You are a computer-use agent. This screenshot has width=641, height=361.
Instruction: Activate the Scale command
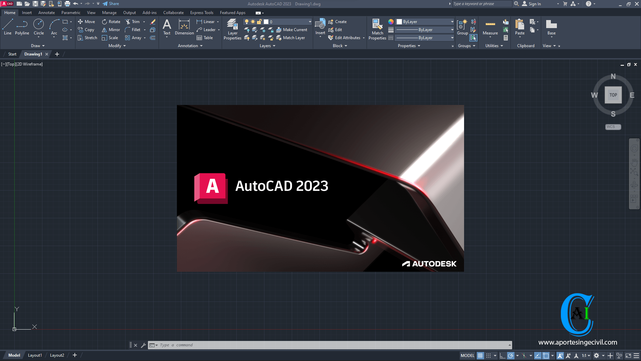110,38
